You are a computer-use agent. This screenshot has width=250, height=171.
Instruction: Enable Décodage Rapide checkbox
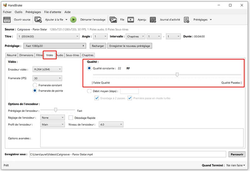point(71,118)
